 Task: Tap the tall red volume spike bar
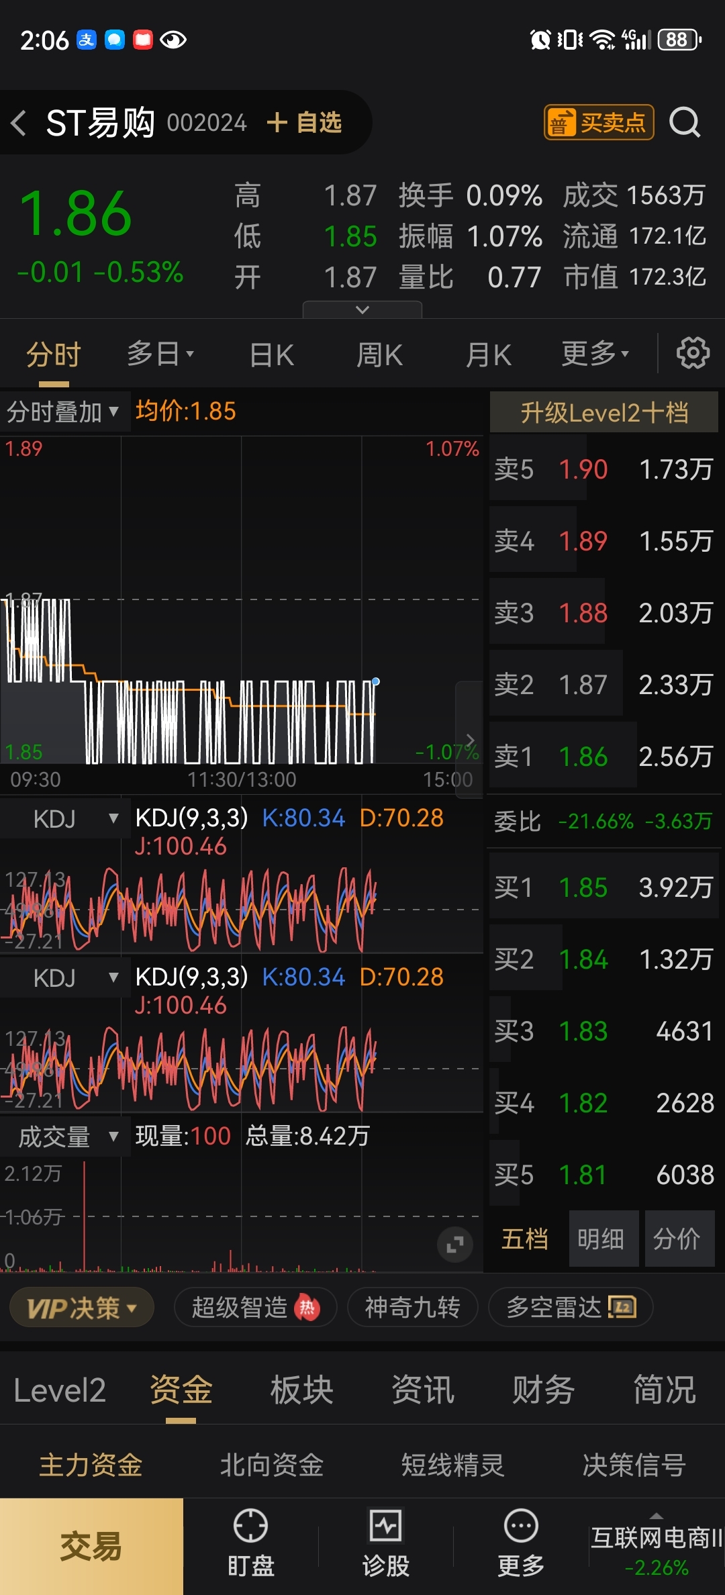click(84, 1216)
